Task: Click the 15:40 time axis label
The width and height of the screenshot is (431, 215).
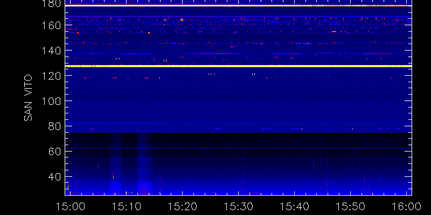Action: (x=294, y=206)
